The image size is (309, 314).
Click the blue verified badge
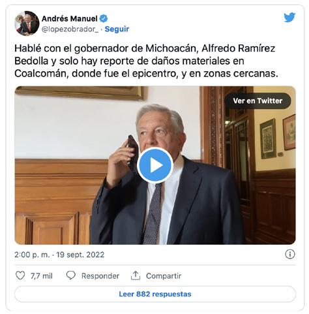[x=104, y=19]
